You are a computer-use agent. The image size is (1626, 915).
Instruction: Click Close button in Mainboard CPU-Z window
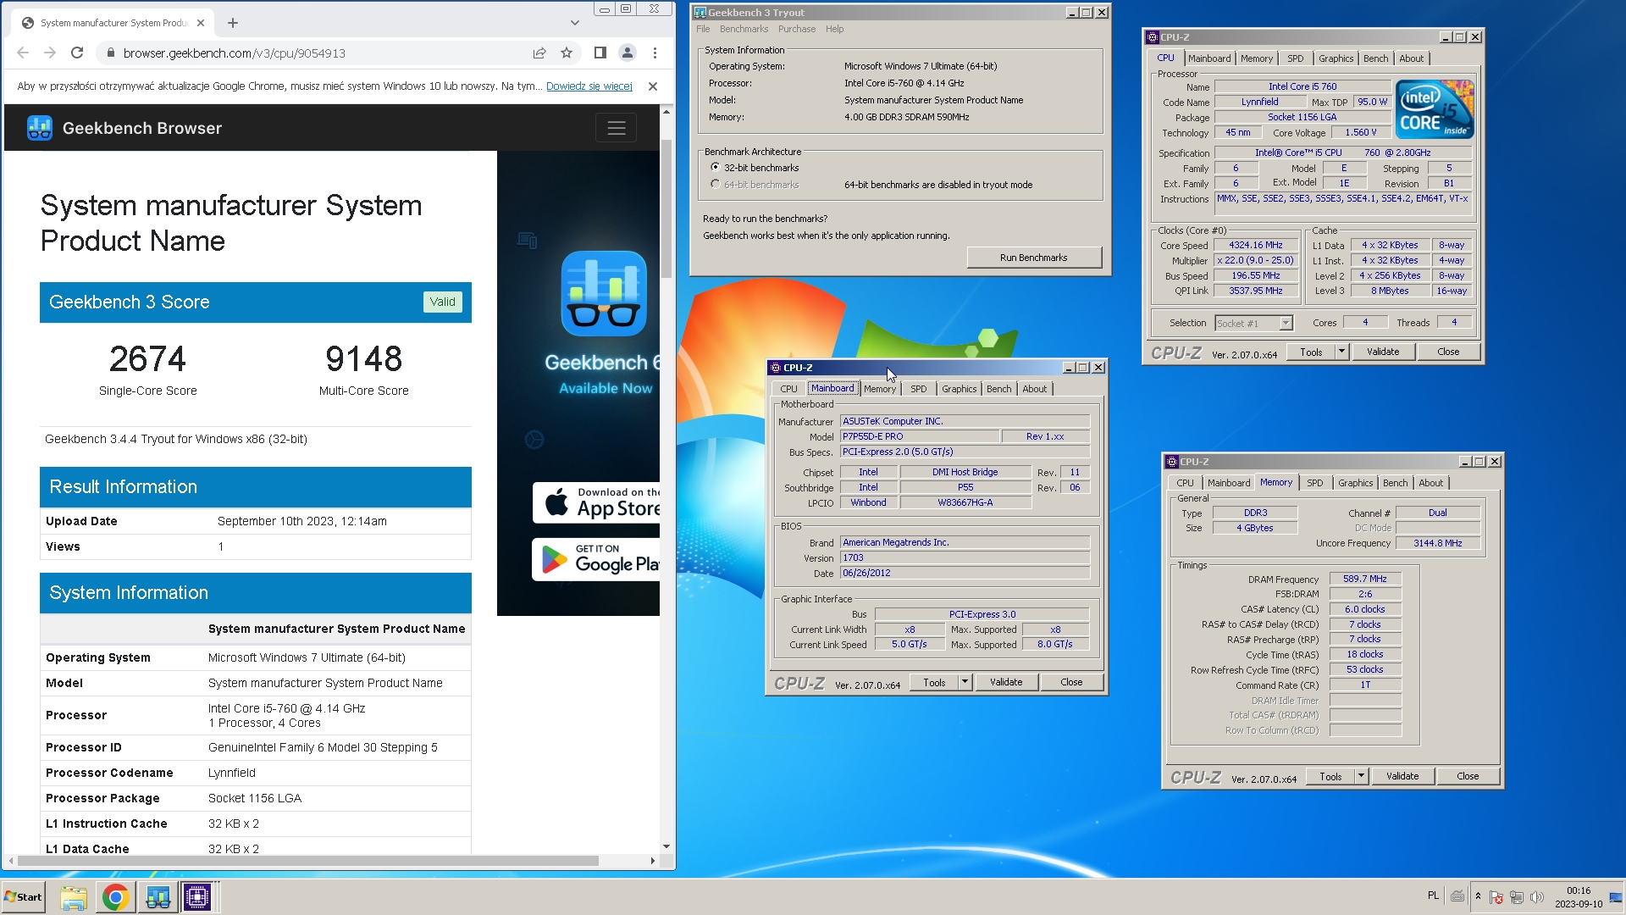[1071, 682]
